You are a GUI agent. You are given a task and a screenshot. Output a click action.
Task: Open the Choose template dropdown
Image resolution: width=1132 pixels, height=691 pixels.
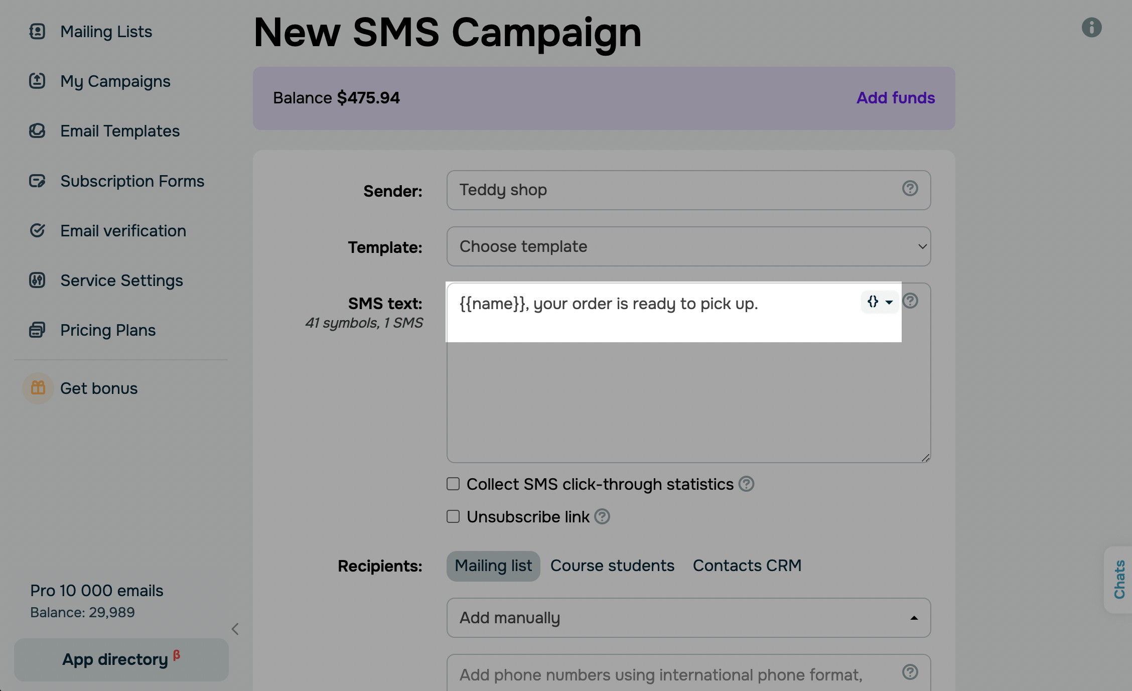(688, 246)
